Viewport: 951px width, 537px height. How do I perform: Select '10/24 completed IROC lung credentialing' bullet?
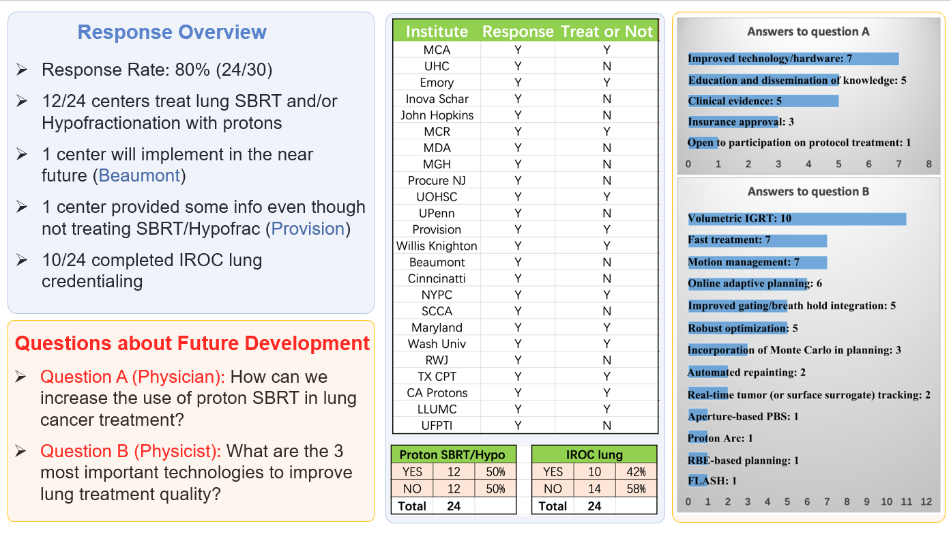click(152, 270)
